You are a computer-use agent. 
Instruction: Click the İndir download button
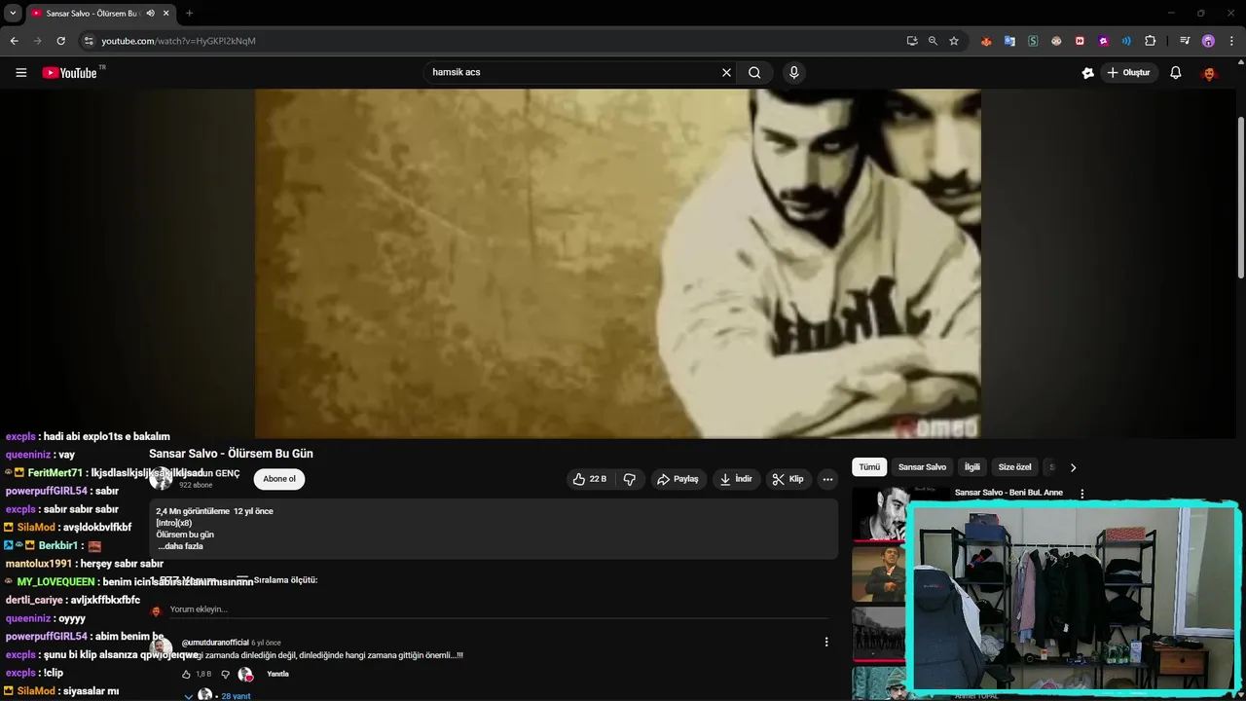(x=736, y=479)
